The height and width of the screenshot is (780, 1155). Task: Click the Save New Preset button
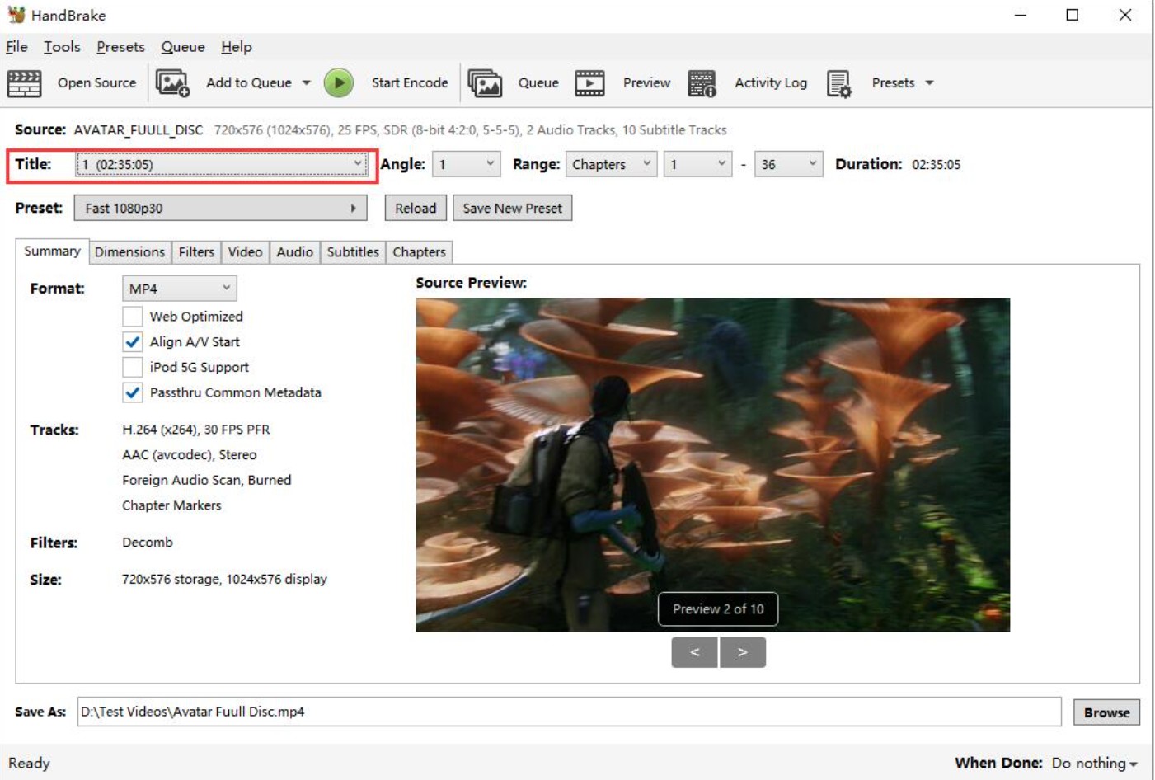pyautogui.click(x=512, y=208)
